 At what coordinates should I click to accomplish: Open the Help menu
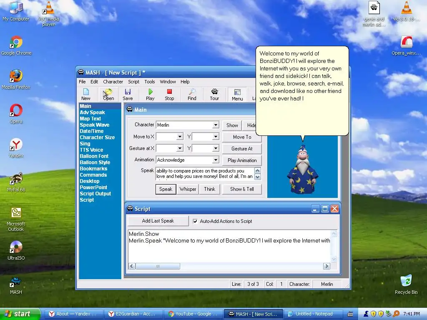click(185, 82)
